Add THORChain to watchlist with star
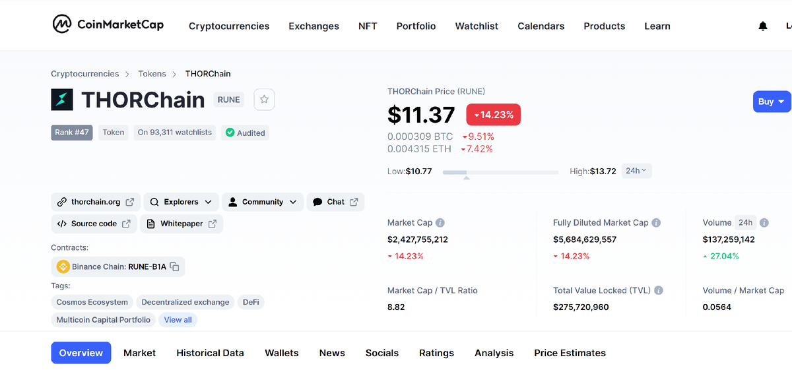Viewport: 792px width, 374px height. coord(264,100)
